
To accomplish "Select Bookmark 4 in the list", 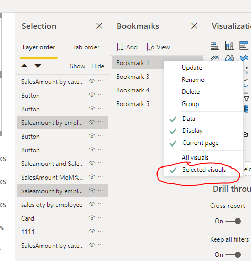I will [133, 90].
